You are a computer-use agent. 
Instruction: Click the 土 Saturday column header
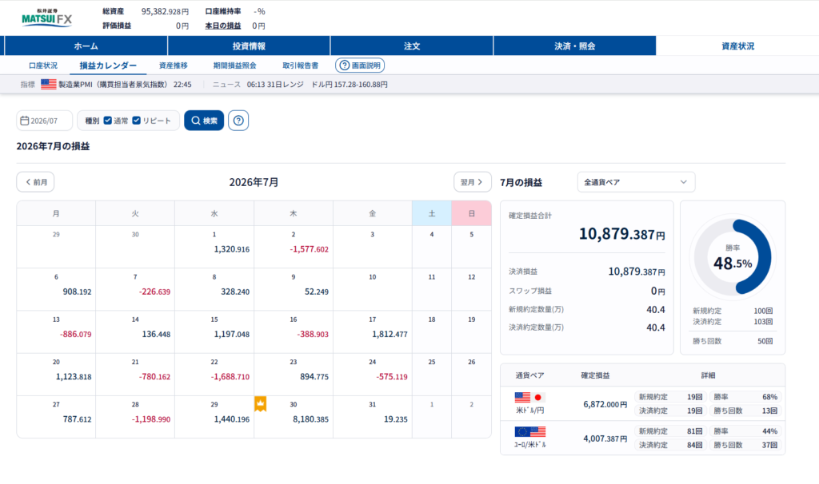[431, 213]
